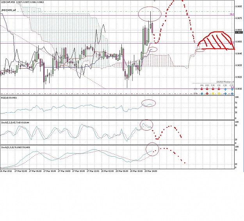This screenshot has height=221, width=244.
Task: Click the 0.9085 price axis label
Action: pyautogui.click(x=239, y=7)
